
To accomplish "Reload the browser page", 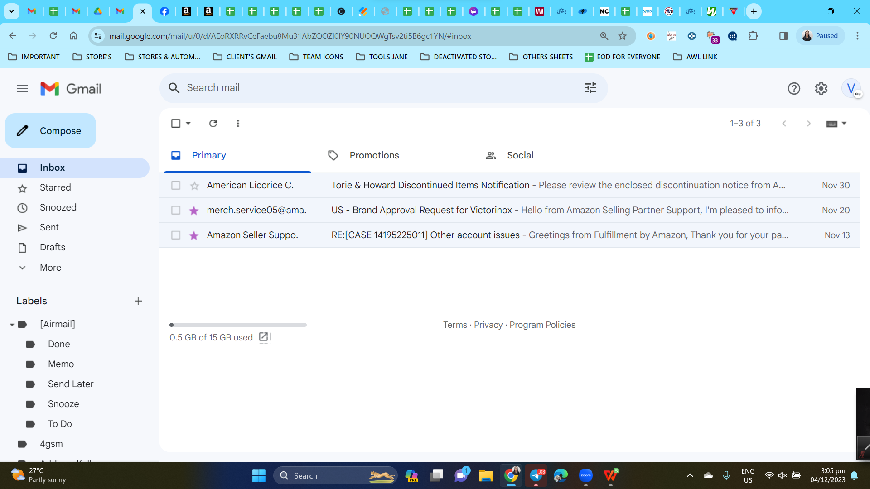I will [x=53, y=36].
